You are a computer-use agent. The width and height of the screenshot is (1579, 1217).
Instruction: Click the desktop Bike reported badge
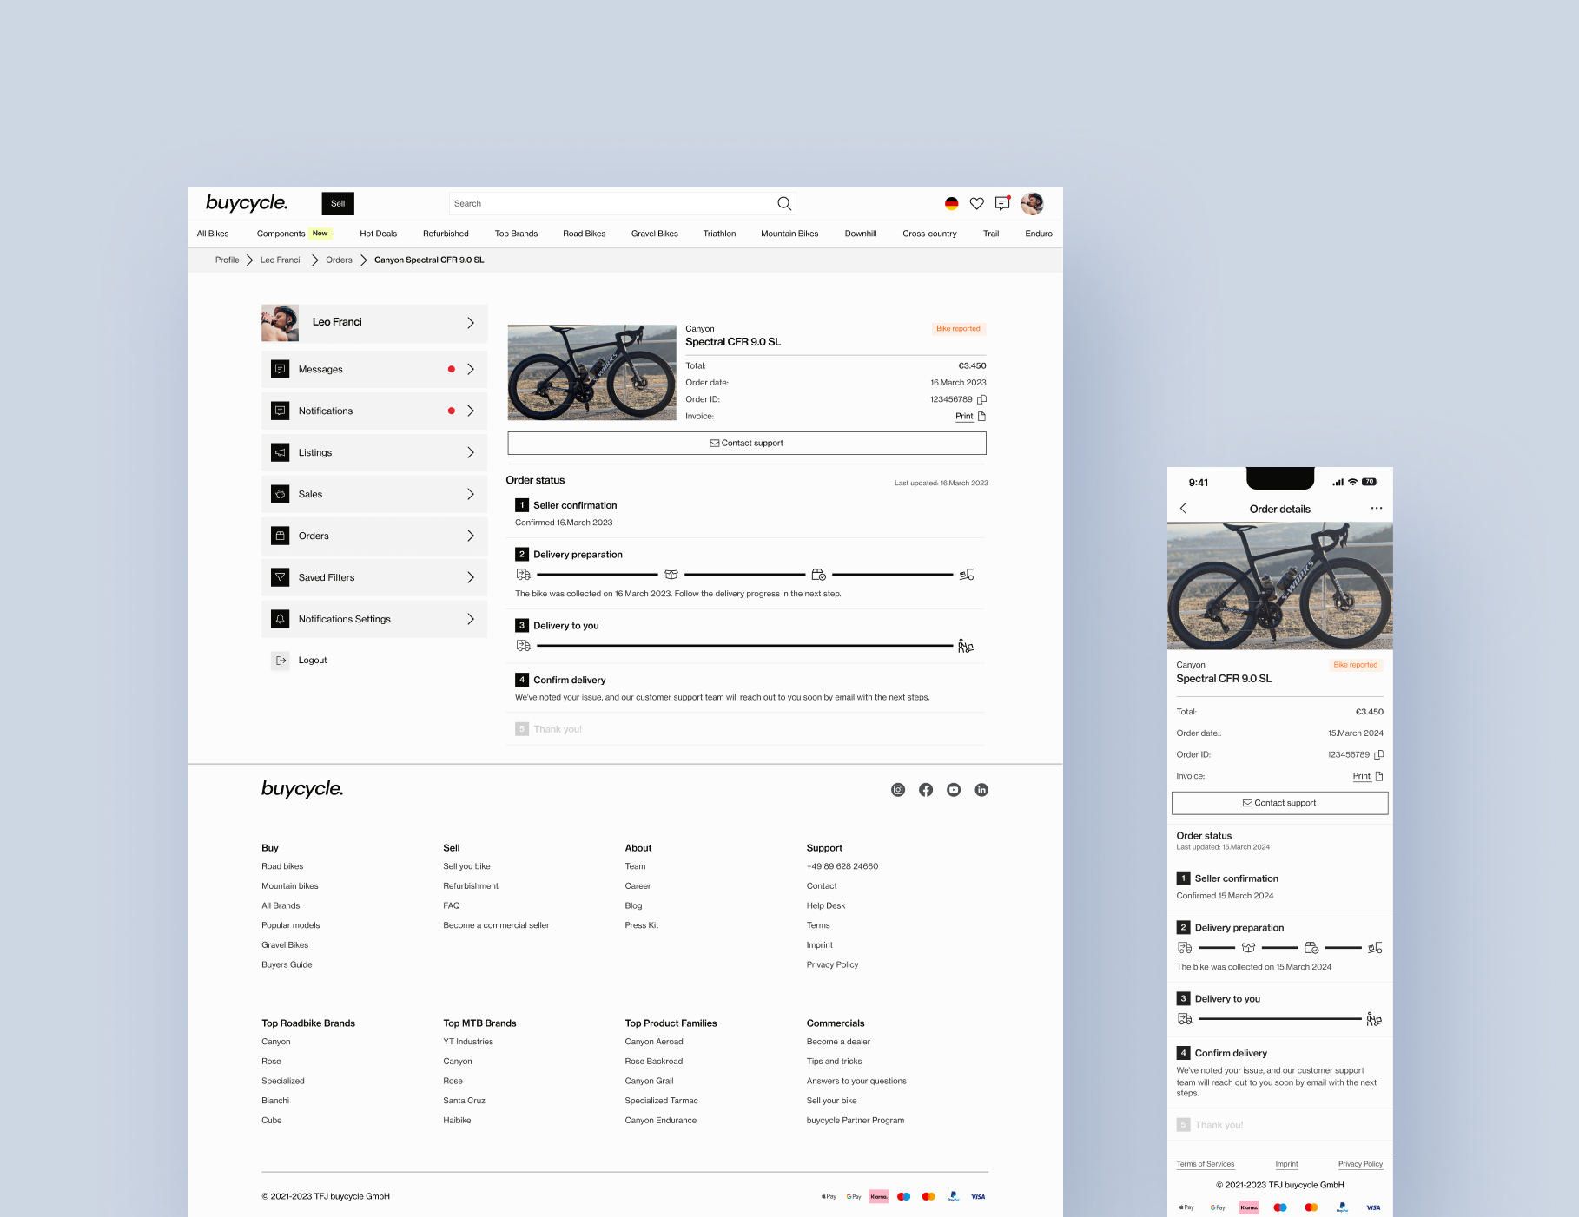pos(958,329)
